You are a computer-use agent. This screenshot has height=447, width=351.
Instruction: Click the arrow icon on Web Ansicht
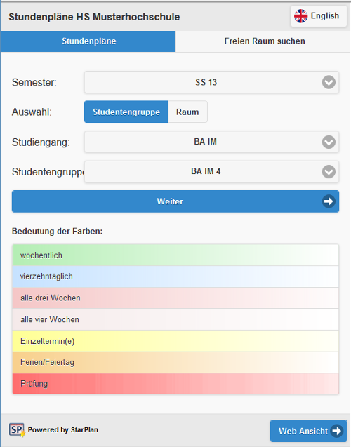coord(336,431)
